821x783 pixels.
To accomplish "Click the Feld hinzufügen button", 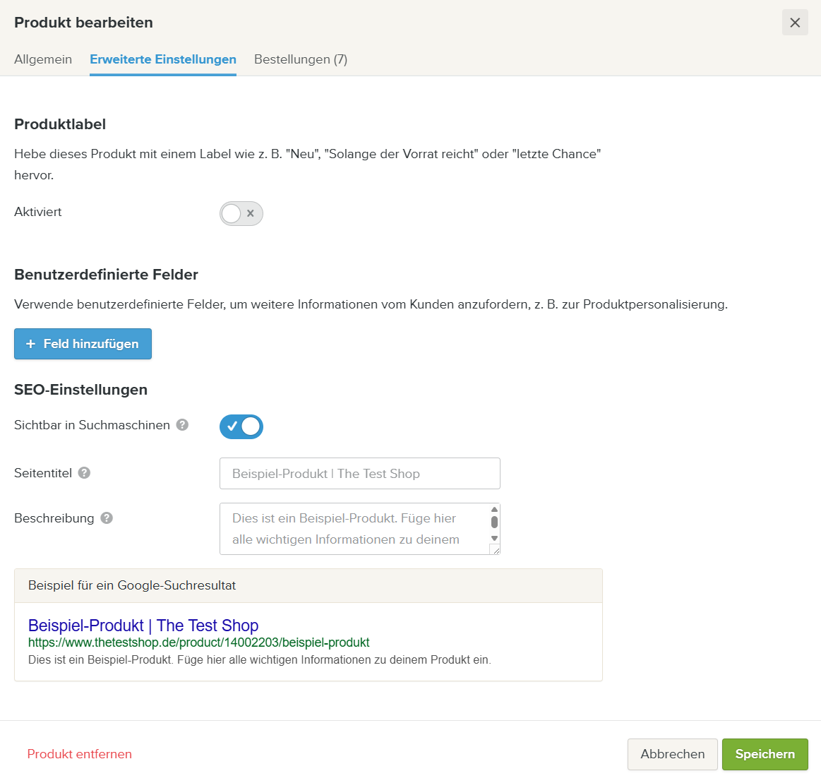I will click(x=83, y=344).
